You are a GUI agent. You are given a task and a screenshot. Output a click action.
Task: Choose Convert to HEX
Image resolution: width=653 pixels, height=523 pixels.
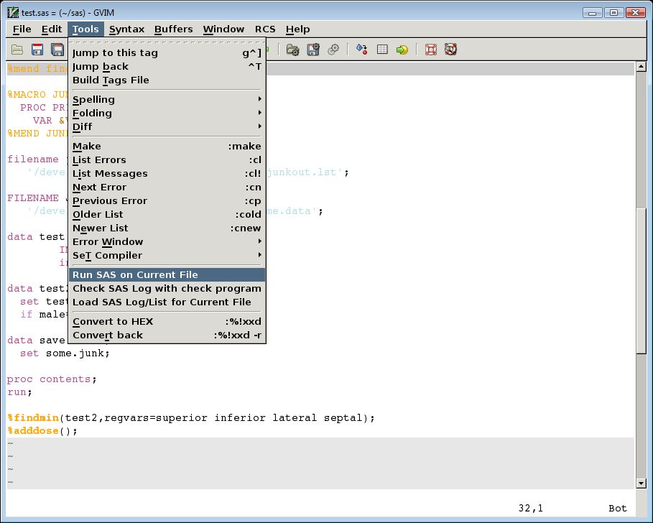[167, 321]
